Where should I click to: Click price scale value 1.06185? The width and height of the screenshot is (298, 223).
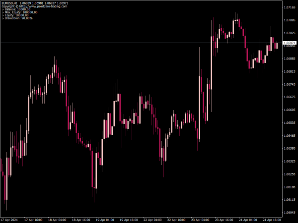[x=290, y=187]
